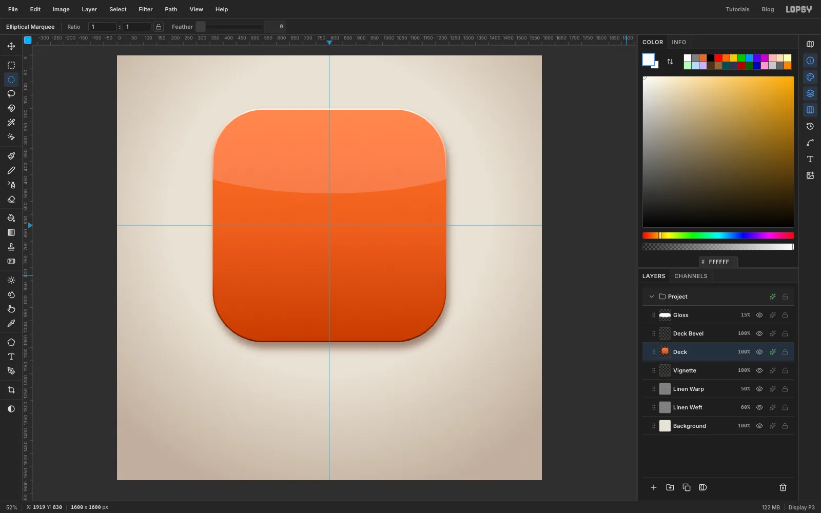The width and height of the screenshot is (821, 513).
Task: Switch to the Channels tab
Action: tap(691, 276)
